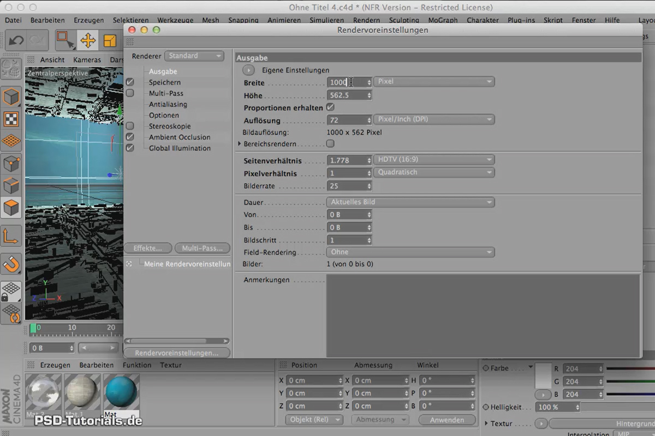The image size is (655, 436).
Task: Click the Anwenden button
Action: point(447,420)
